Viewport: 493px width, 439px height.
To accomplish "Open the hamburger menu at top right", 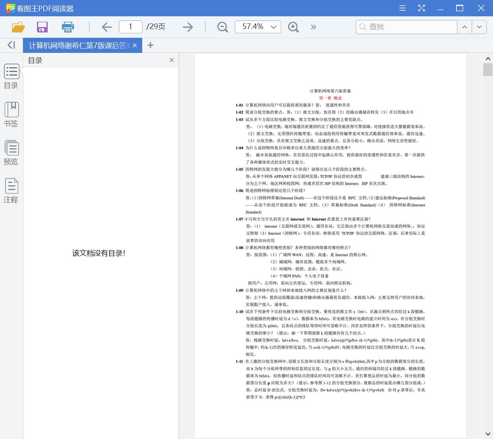I will [x=402, y=8].
